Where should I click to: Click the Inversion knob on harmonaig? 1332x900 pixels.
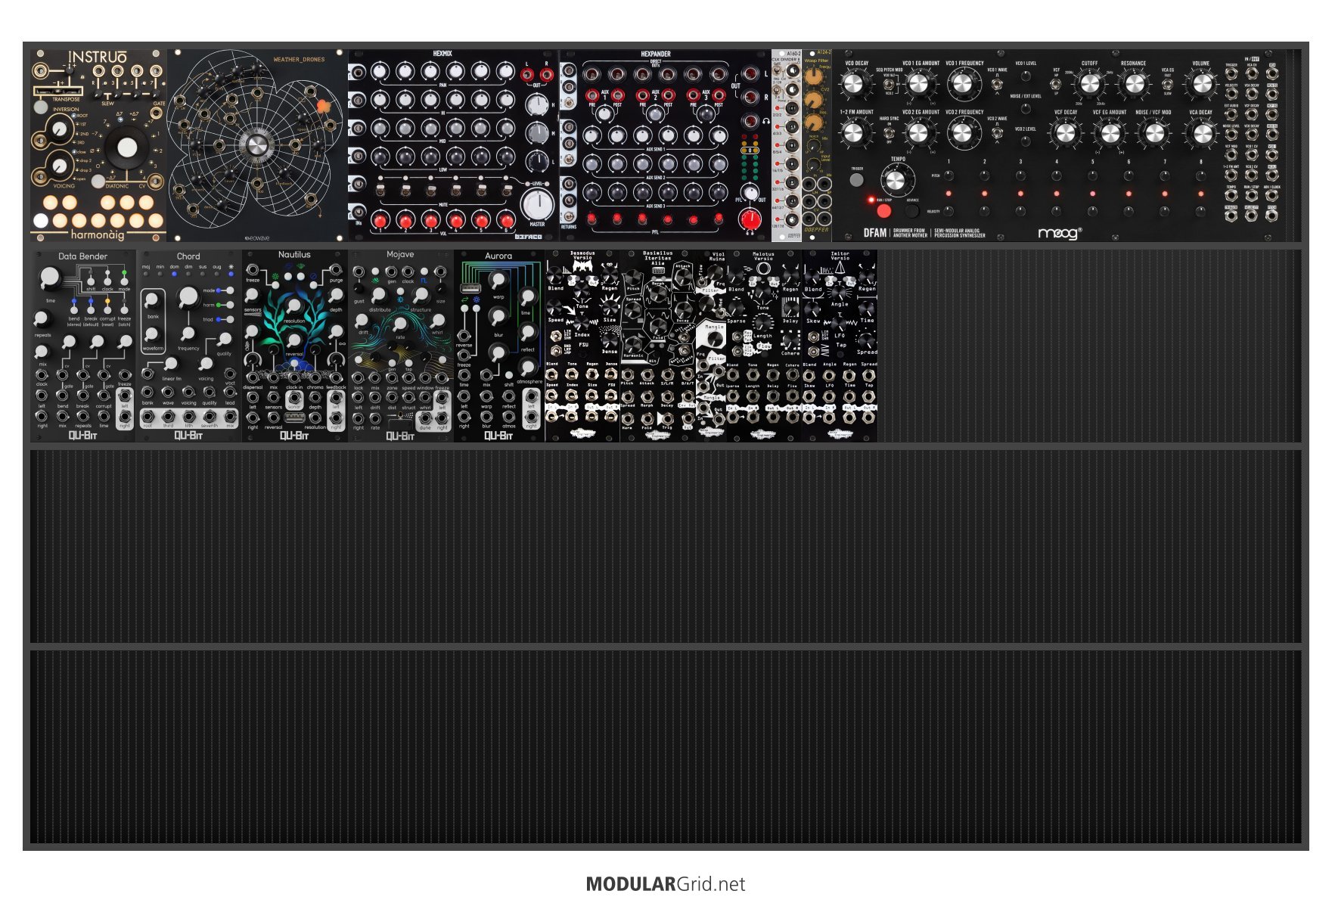coord(60,131)
